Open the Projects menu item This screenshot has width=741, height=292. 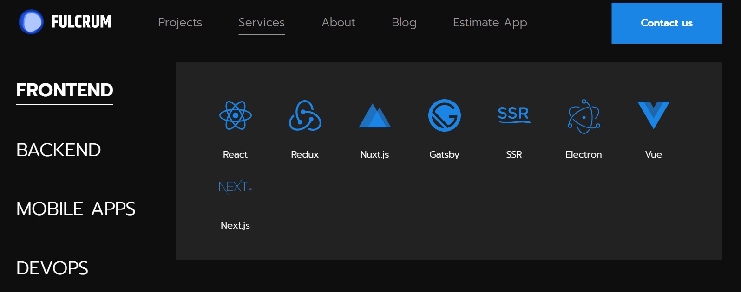click(x=180, y=23)
